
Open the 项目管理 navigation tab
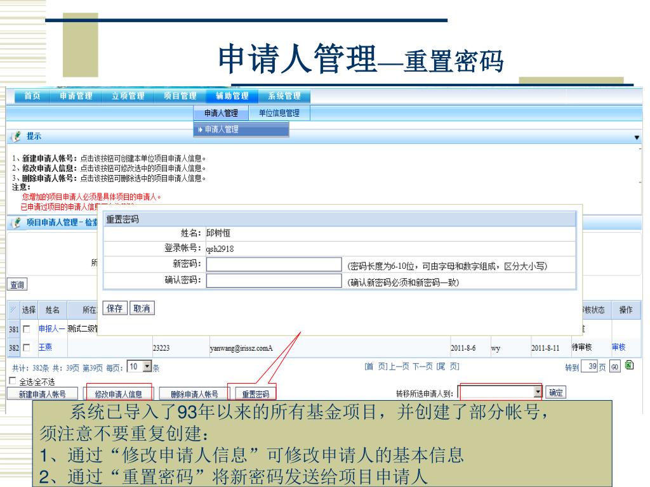coord(180,96)
